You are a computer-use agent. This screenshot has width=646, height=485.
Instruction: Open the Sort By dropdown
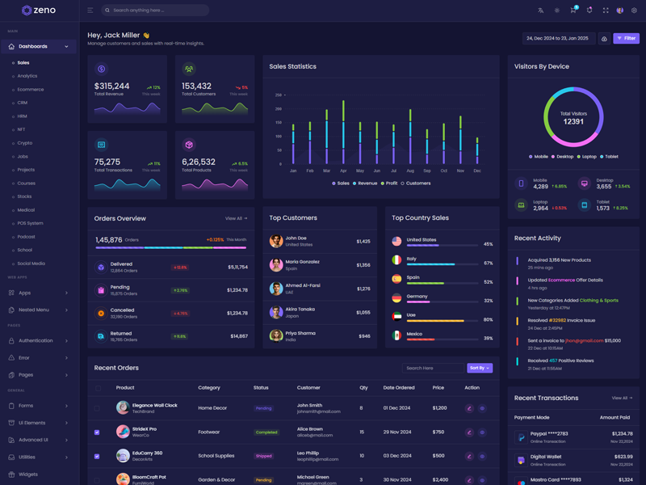click(479, 368)
